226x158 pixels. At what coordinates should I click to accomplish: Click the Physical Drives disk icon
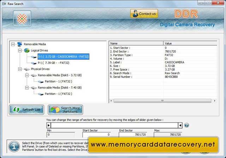[26, 69]
